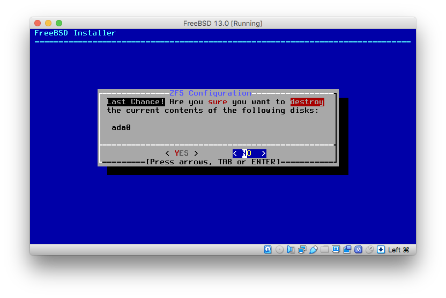Click the Left ⌘ host key indicator
This screenshot has width=446, height=298.
tap(399, 250)
